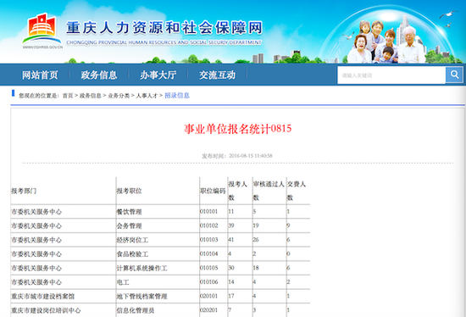466x317 pixels.
Task: Click the 重庆人力资源和社会保障网 site title
Action: point(164,28)
